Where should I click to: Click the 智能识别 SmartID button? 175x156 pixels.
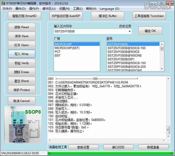click(x=24, y=16)
